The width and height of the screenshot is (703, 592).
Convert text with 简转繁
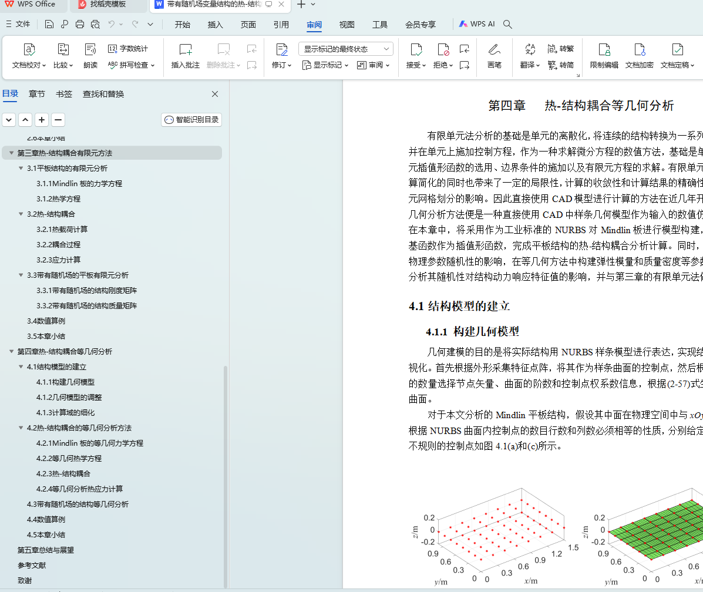[x=560, y=48]
